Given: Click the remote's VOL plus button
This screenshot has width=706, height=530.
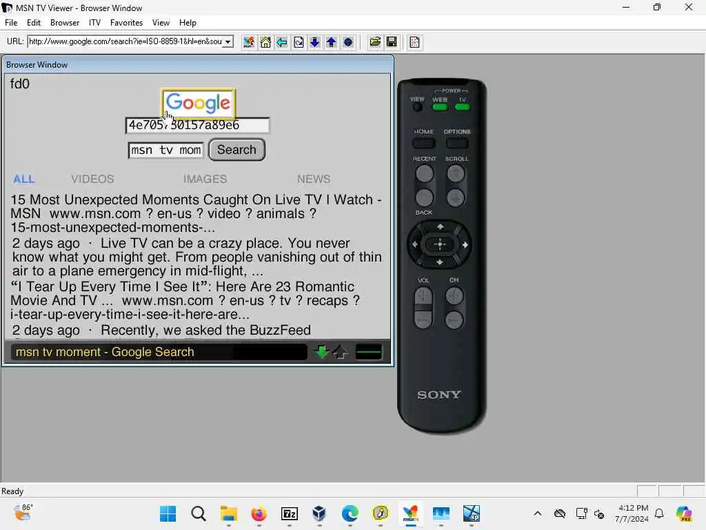Looking at the screenshot, I should [423, 296].
